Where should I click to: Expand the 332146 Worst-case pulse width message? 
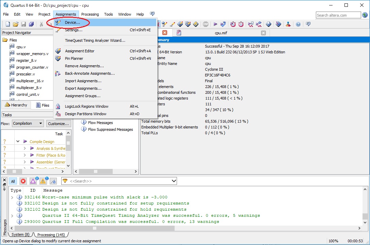pyautogui.click(x=12, y=197)
